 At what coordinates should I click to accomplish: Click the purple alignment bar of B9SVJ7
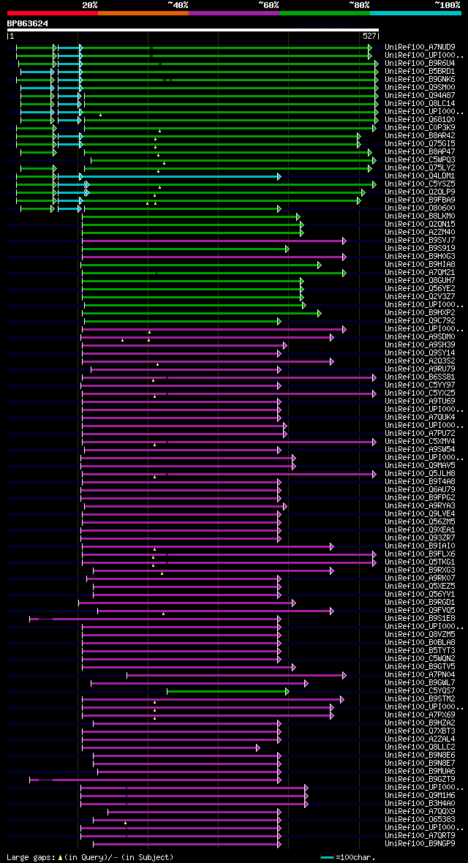tap(213, 241)
